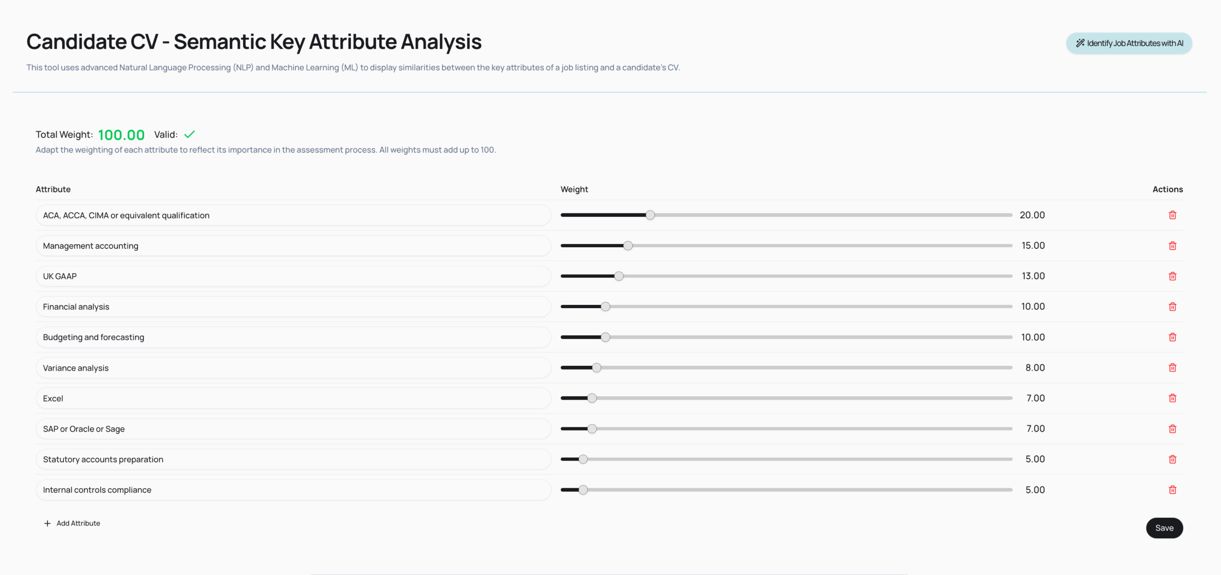Screen dimensions: 1221x575
Task: Click Identify Job Attributes with AI button
Action: point(1129,43)
